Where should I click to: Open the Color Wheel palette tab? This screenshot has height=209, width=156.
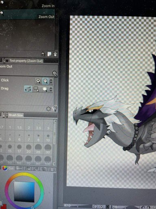[x=5, y=168]
